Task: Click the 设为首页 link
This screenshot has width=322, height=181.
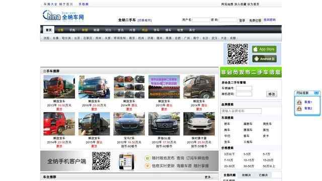Action: pos(253,4)
